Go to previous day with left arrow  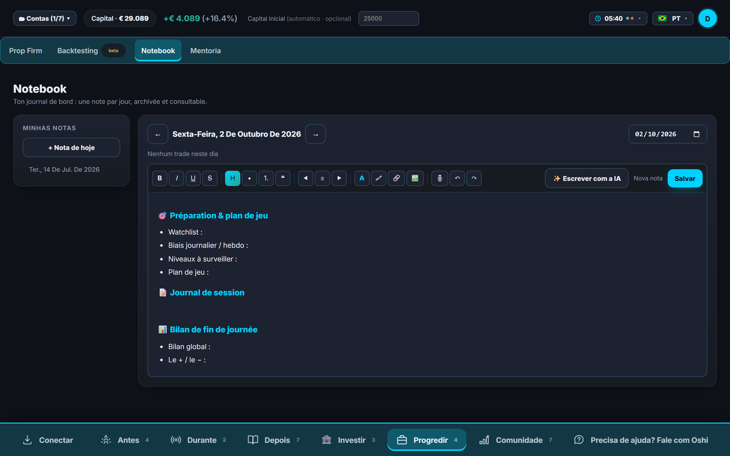(158, 134)
